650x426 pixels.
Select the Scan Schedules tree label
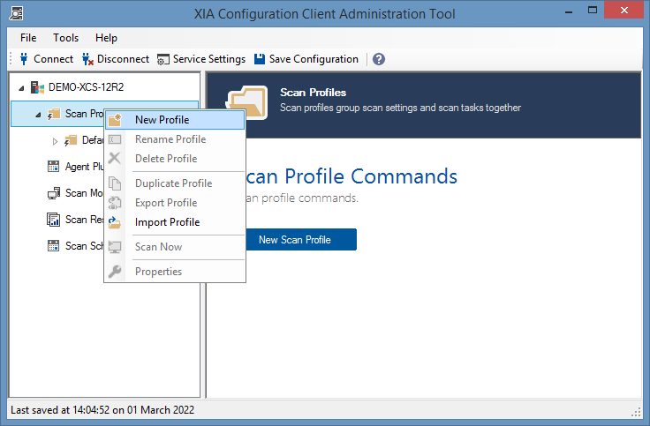coord(84,246)
